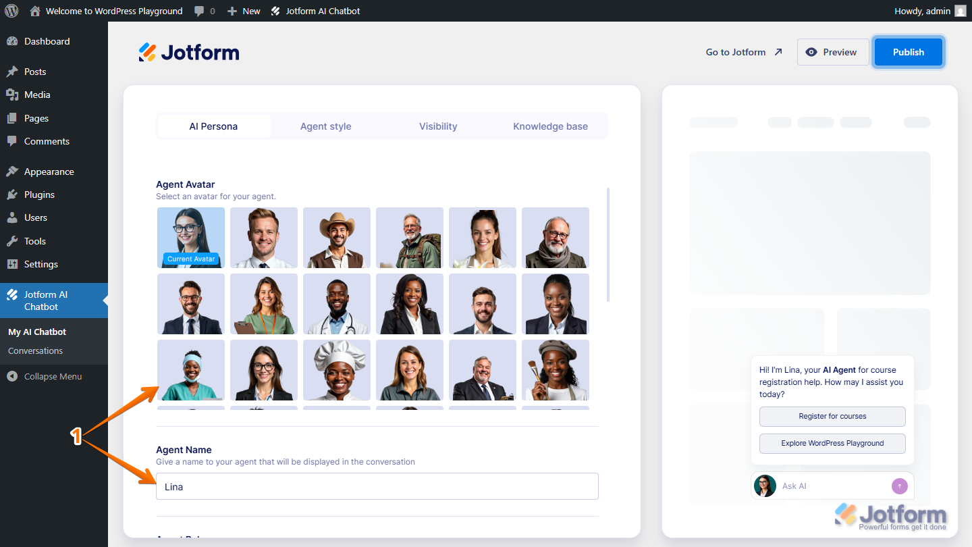Select the Current Avatar woman with glasses
The height and width of the screenshot is (547, 972).
pyautogui.click(x=191, y=238)
